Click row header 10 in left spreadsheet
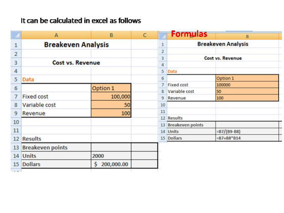This screenshot has height=213, width=284. click(16, 122)
